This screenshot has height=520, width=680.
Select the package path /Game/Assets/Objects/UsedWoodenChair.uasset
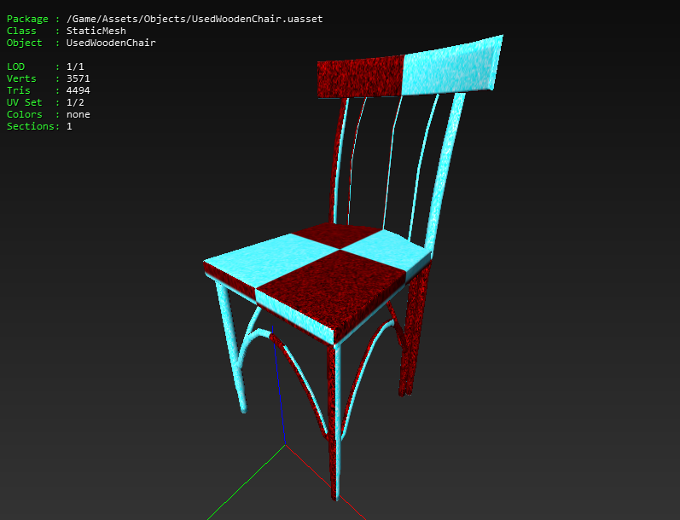(195, 19)
